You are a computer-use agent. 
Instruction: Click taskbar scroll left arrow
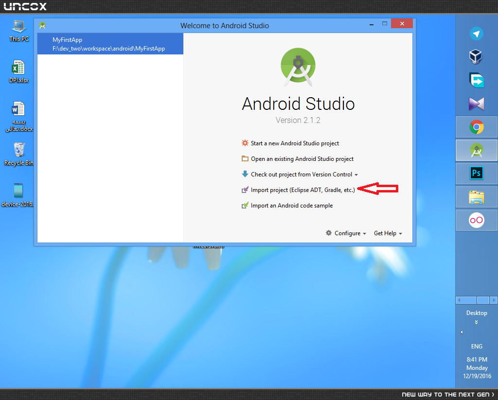459,300
